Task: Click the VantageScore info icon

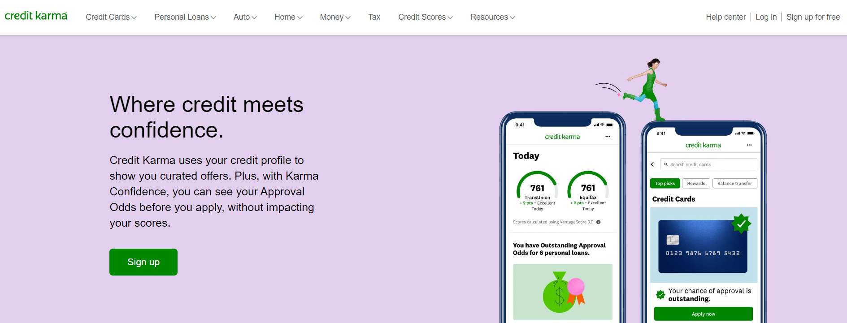Action: coord(598,222)
